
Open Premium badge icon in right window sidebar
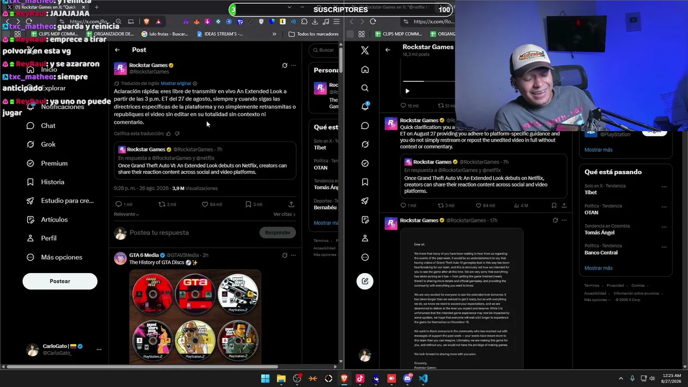coord(365,163)
